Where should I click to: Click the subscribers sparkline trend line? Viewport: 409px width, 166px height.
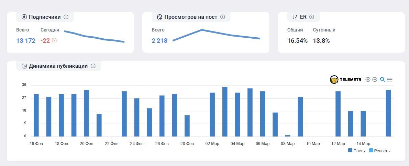point(94,37)
